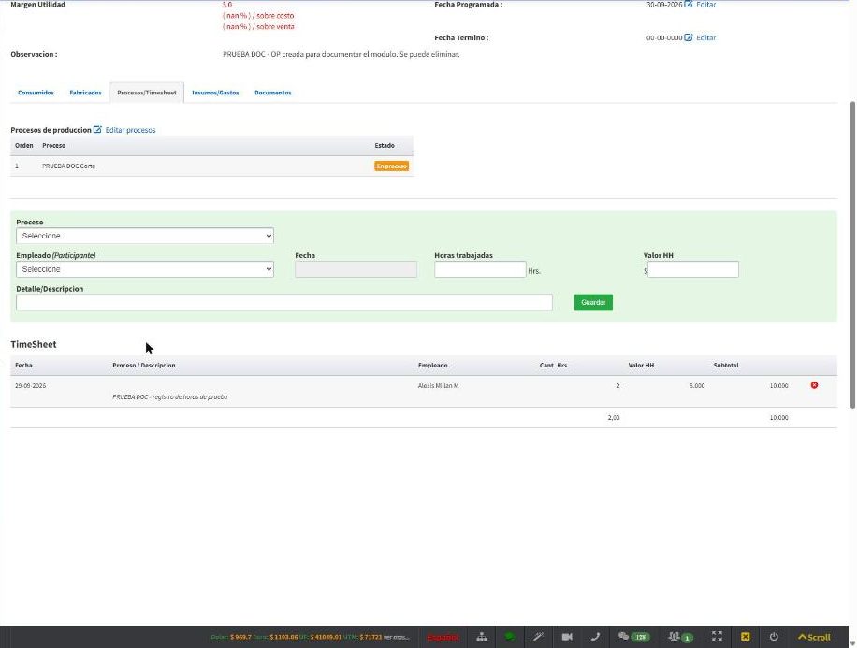
Task: Toggle fullscreen with the expand arrows icon
Action: [x=717, y=636]
